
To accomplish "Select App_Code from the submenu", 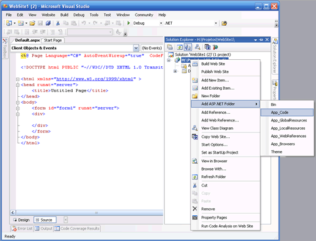I will tap(287, 113).
